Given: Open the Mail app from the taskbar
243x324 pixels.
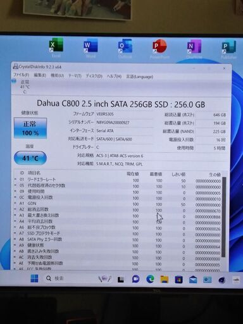Looking at the screenshot, I should pyautogui.click(x=193, y=280).
